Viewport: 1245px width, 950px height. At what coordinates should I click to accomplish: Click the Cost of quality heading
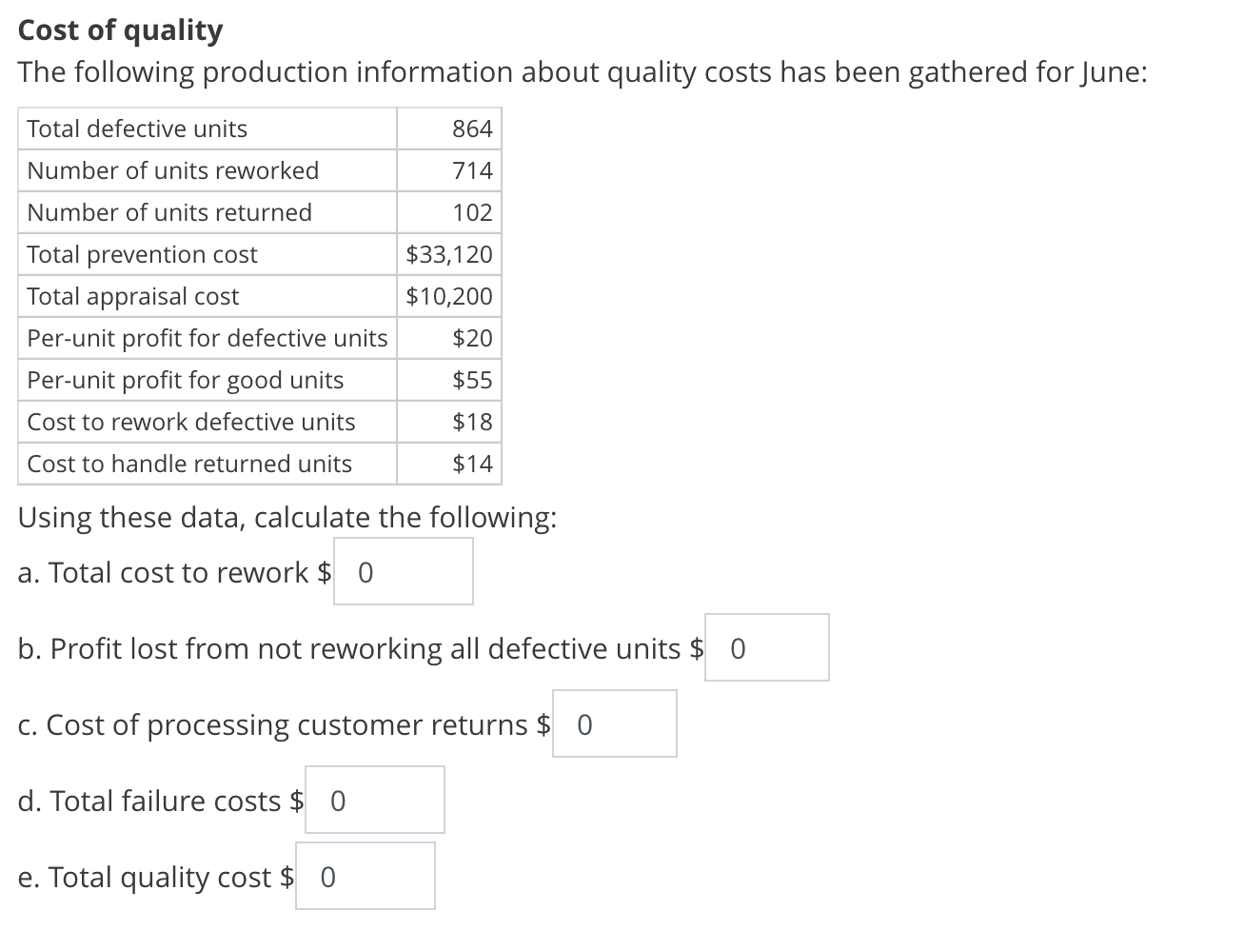click(x=120, y=30)
